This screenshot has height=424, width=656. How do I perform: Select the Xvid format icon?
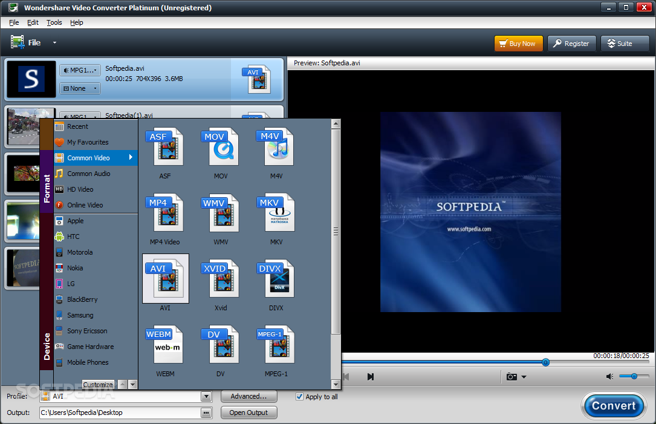coord(221,279)
